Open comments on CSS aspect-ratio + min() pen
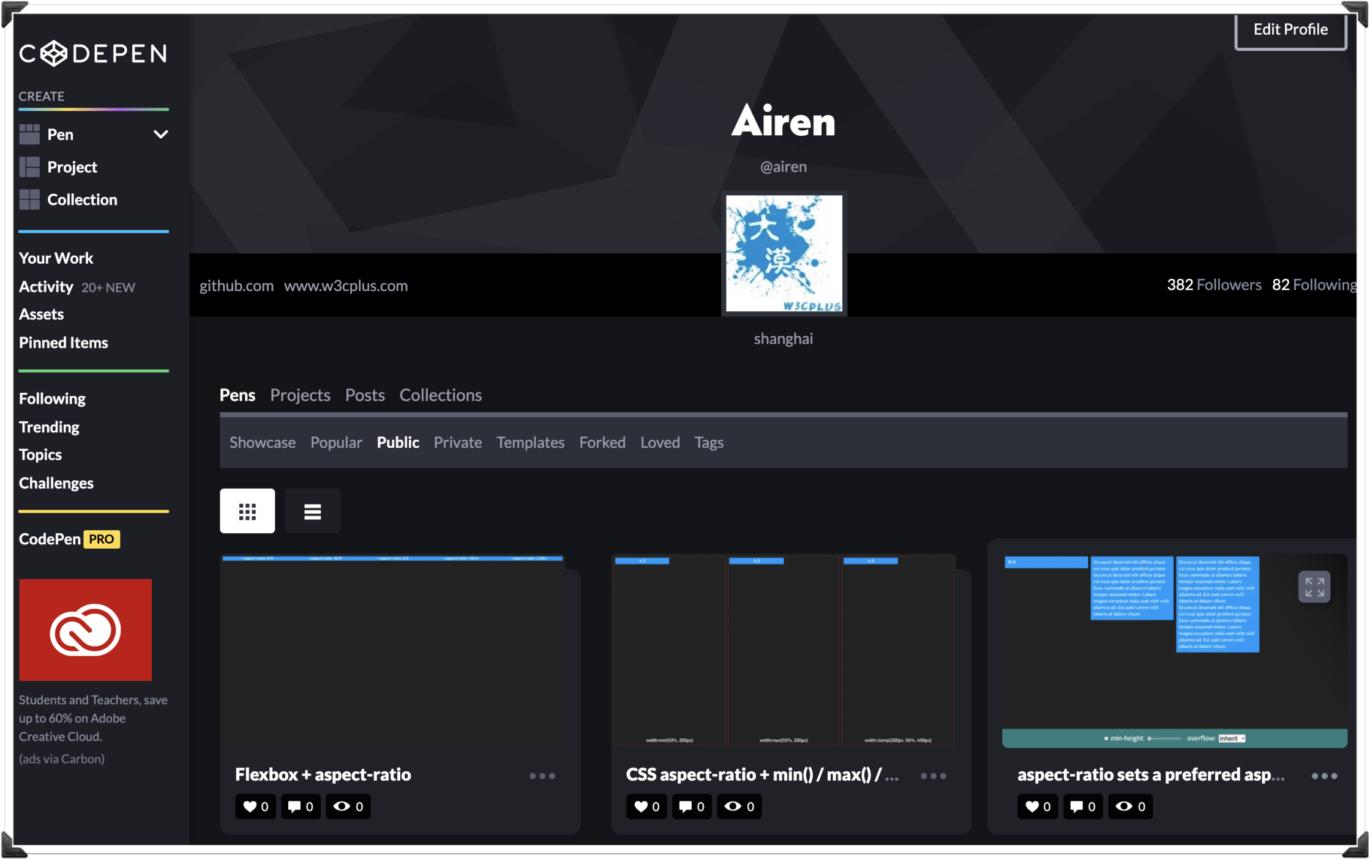 coord(692,807)
